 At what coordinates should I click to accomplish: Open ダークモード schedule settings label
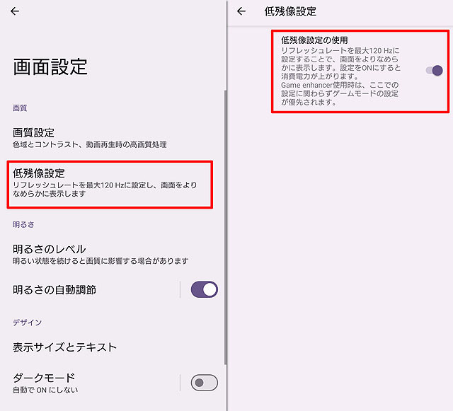pyautogui.click(x=45, y=383)
